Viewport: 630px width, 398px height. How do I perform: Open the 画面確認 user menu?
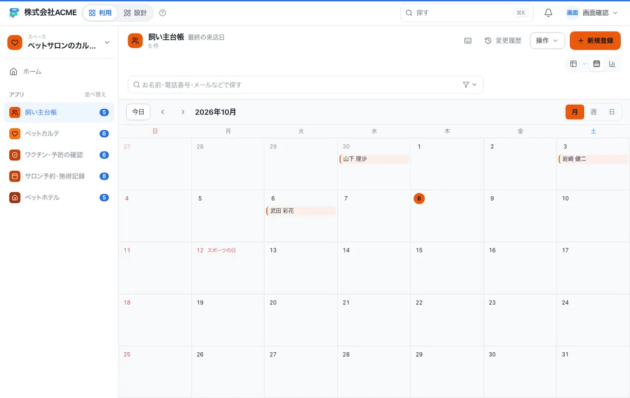click(x=592, y=13)
